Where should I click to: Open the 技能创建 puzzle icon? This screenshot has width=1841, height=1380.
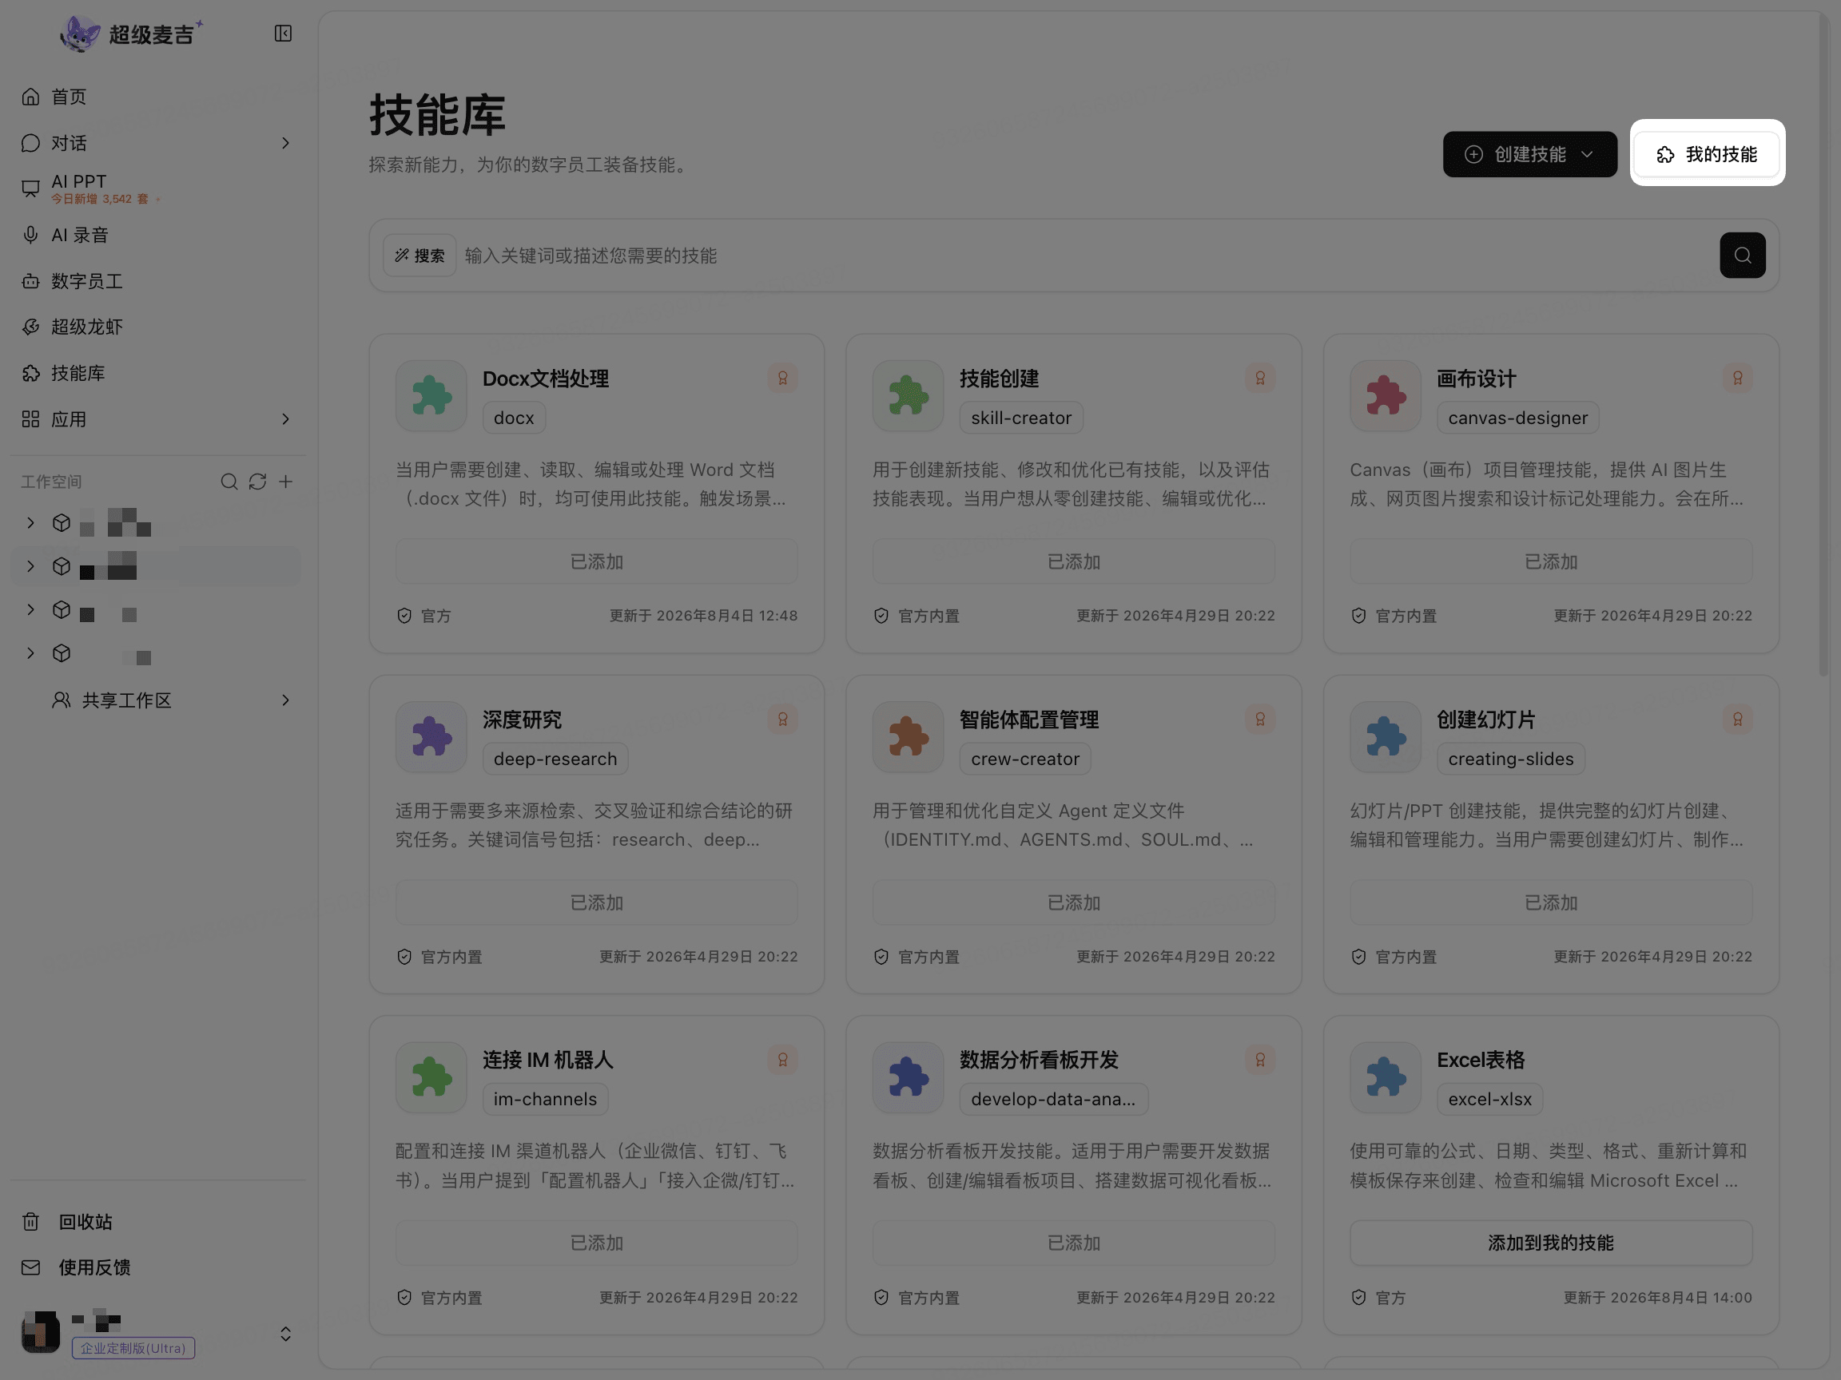(x=908, y=396)
